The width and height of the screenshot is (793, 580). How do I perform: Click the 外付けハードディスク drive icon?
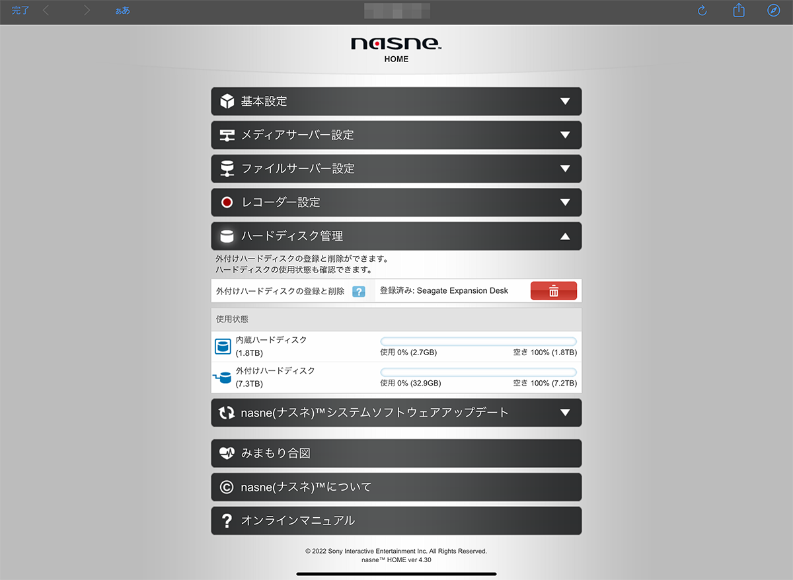click(x=223, y=377)
